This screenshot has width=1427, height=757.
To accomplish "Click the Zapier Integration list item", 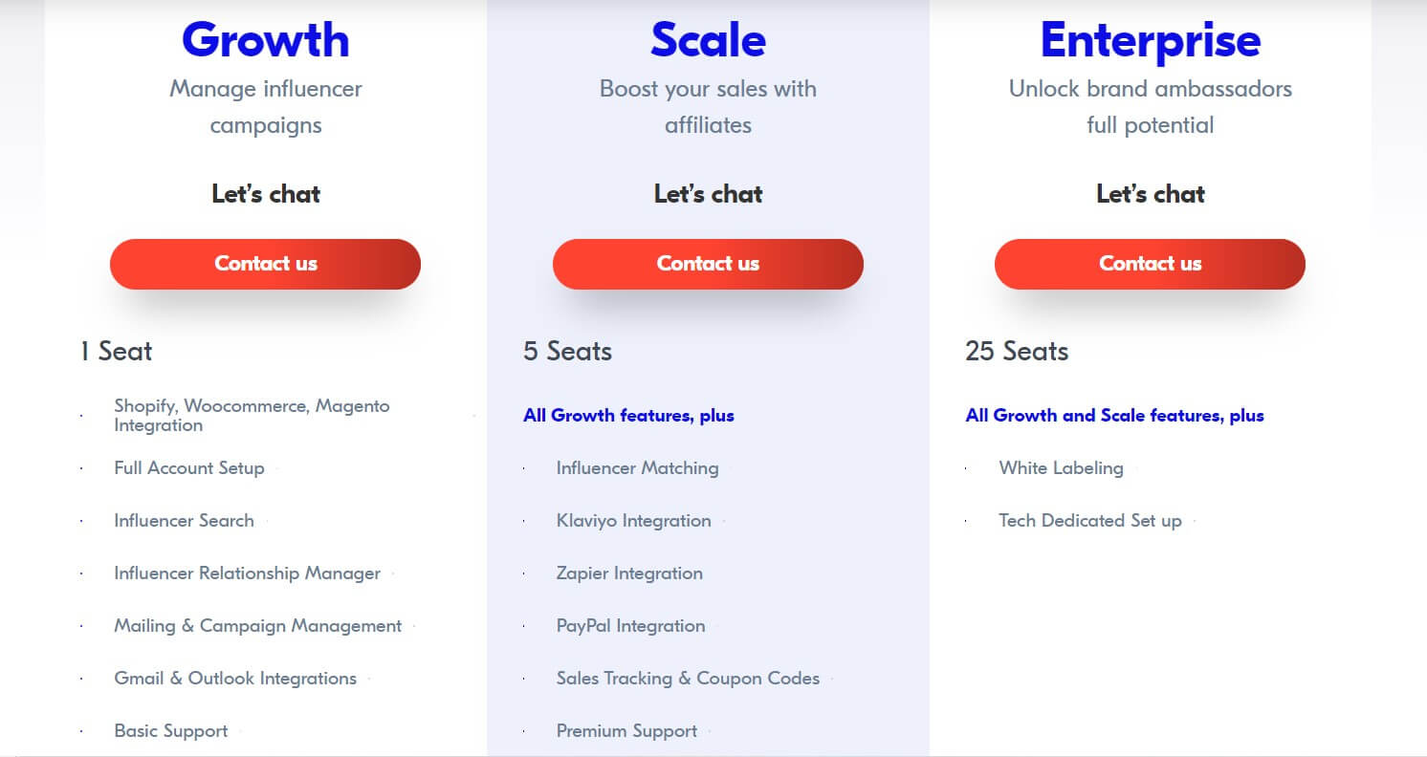I will (629, 573).
